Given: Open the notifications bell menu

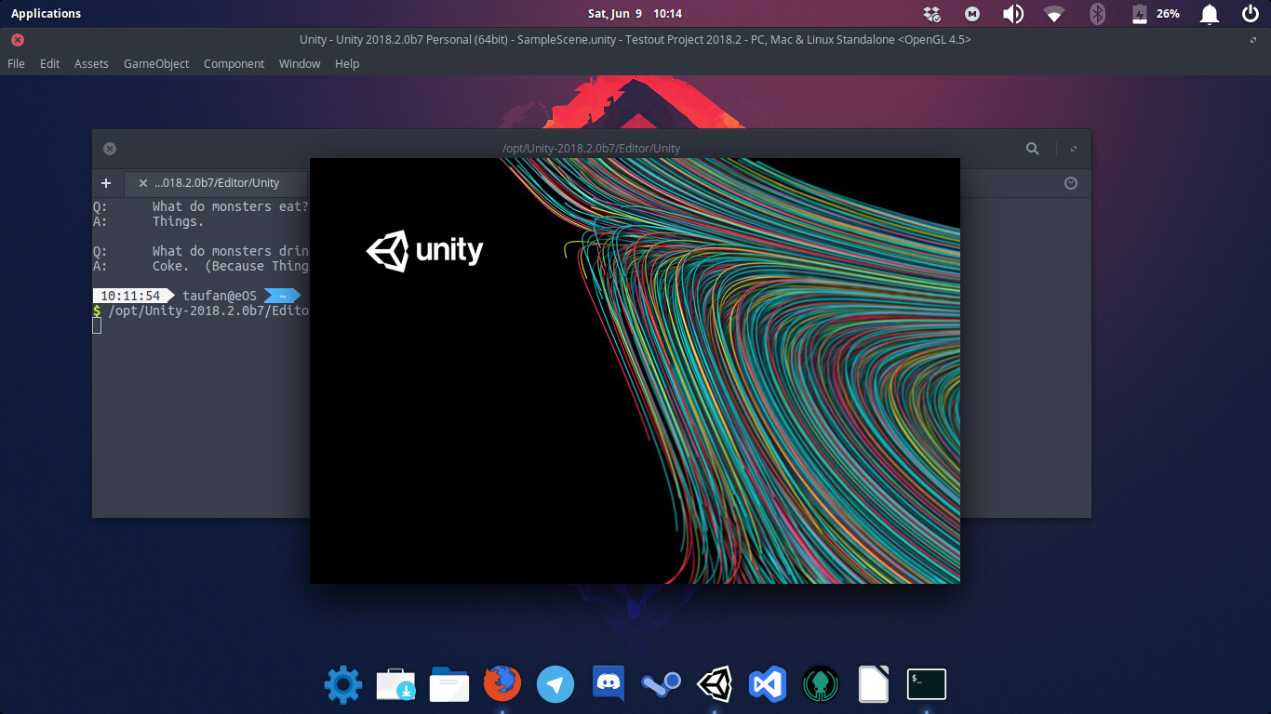Looking at the screenshot, I should click(1209, 14).
